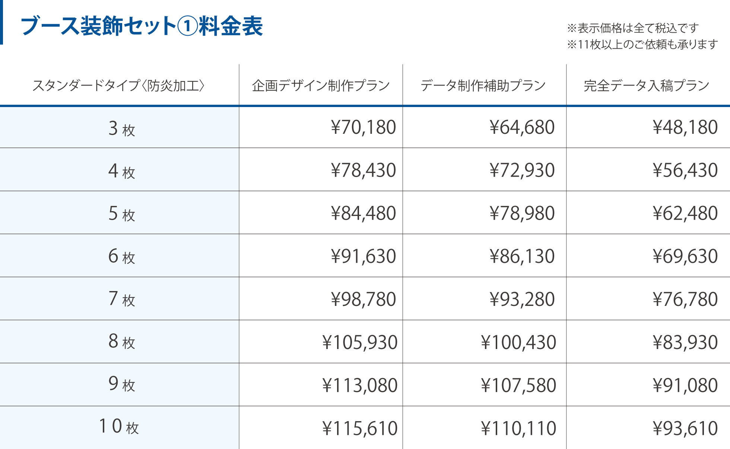Viewport: 730px width, 449px height.
Task: Select the ¥72,930 price cell
Action: pos(522,171)
